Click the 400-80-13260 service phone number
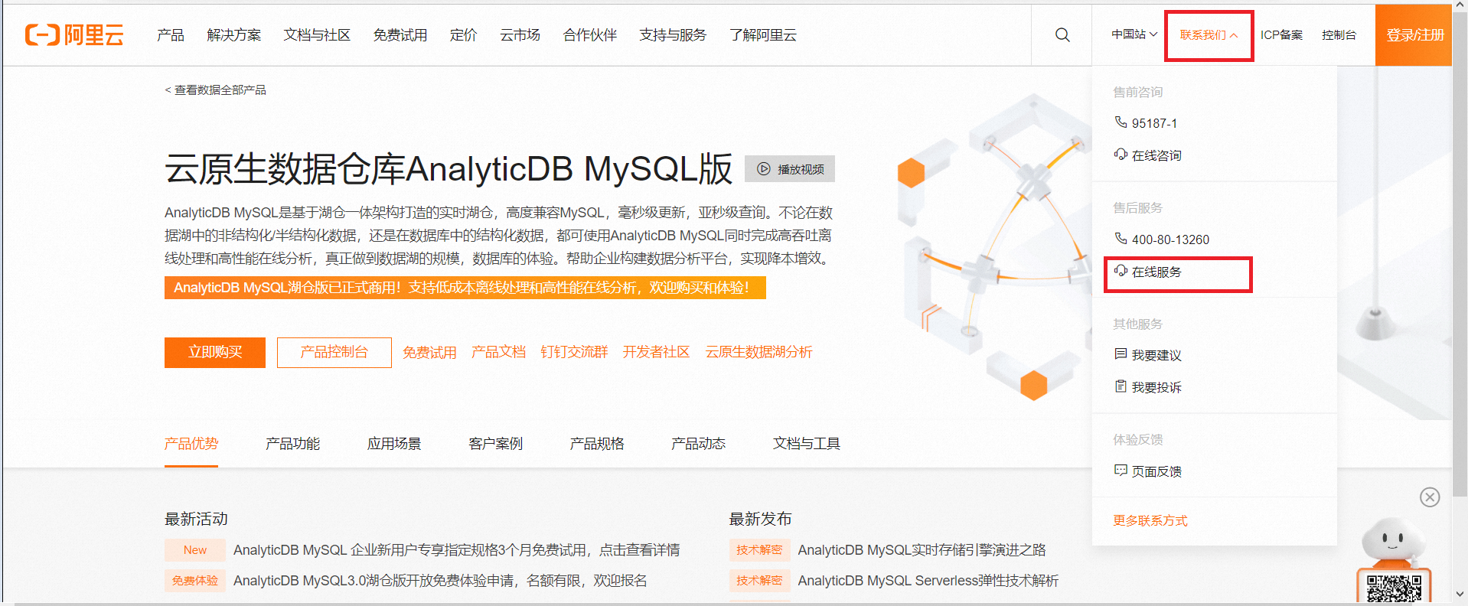This screenshot has width=1468, height=606. [1170, 239]
